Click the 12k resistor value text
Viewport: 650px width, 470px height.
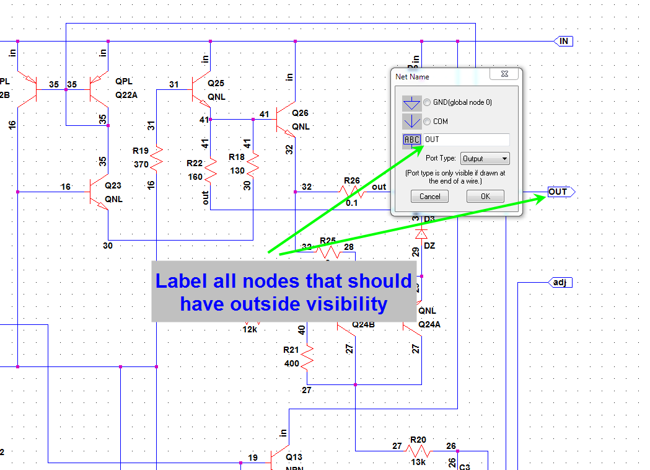[250, 329]
